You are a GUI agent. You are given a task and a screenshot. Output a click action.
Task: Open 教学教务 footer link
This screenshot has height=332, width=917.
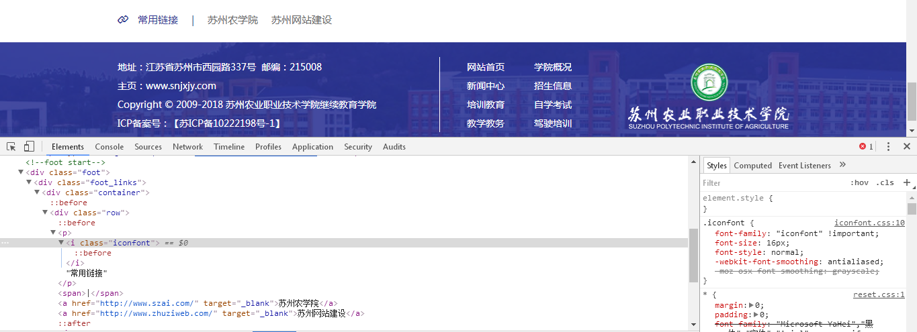[486, 123]
